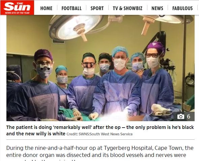Open the FOOTBALL section
This screenshot has width=199, height=161.
pyautogui.click(x=72, y=8)
